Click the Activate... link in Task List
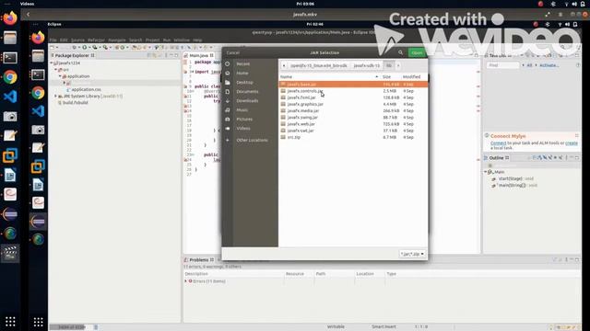Screen dimensions: 590x331 coord(549,65)
